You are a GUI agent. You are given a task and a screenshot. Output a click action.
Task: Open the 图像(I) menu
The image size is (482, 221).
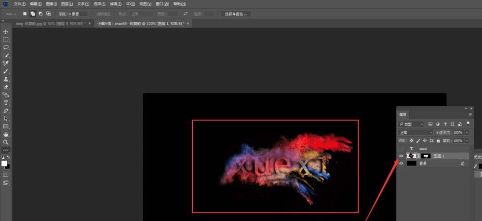[x=52, y=4]
